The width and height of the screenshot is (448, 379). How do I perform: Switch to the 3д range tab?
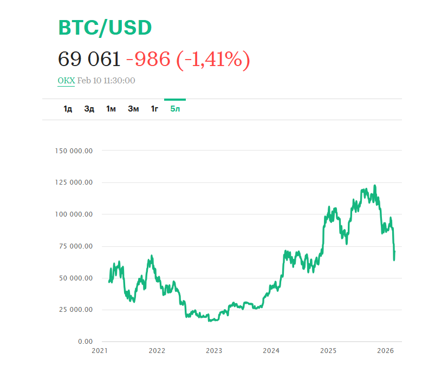tap(89, 109)
